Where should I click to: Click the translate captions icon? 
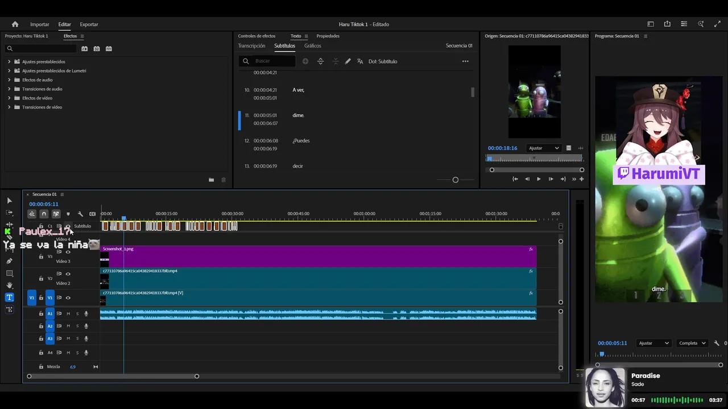(x=360, y=61)
